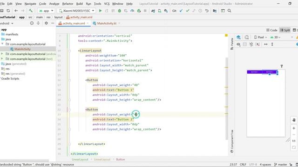298x167 pixels.
Task: Open Project panel gear settings
Action: click(46, 23)
